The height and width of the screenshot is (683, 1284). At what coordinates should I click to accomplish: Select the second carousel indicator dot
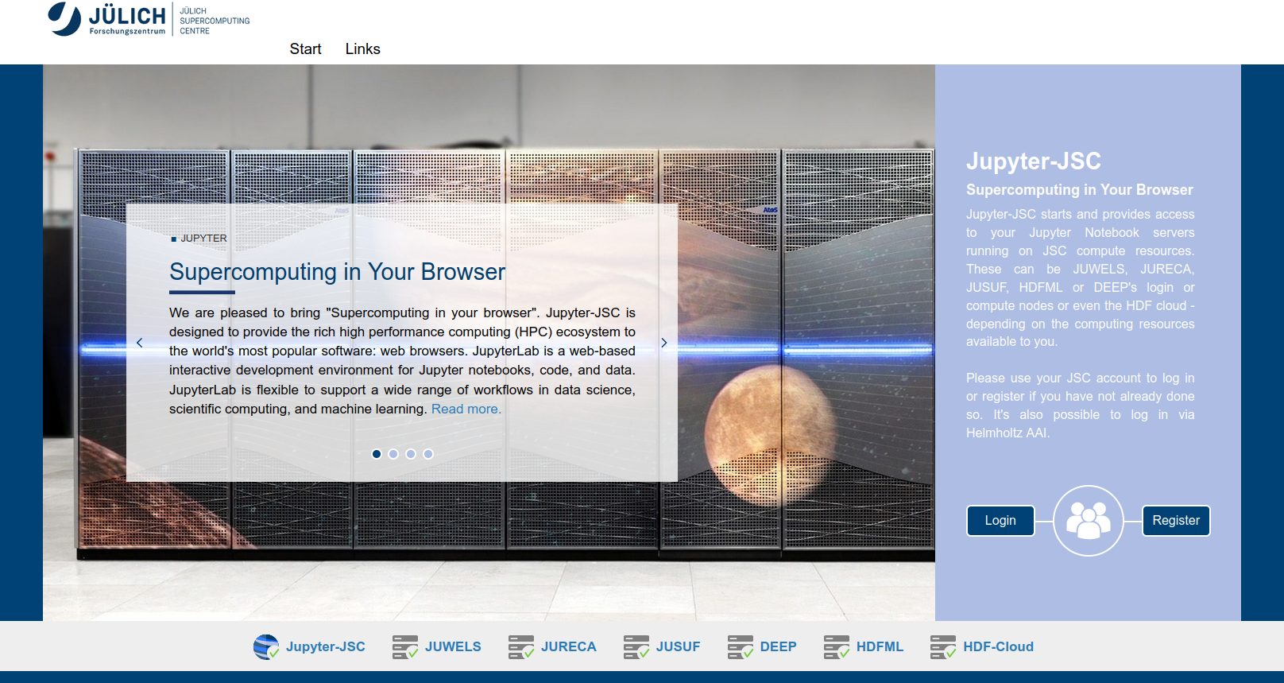click(393, 454)
